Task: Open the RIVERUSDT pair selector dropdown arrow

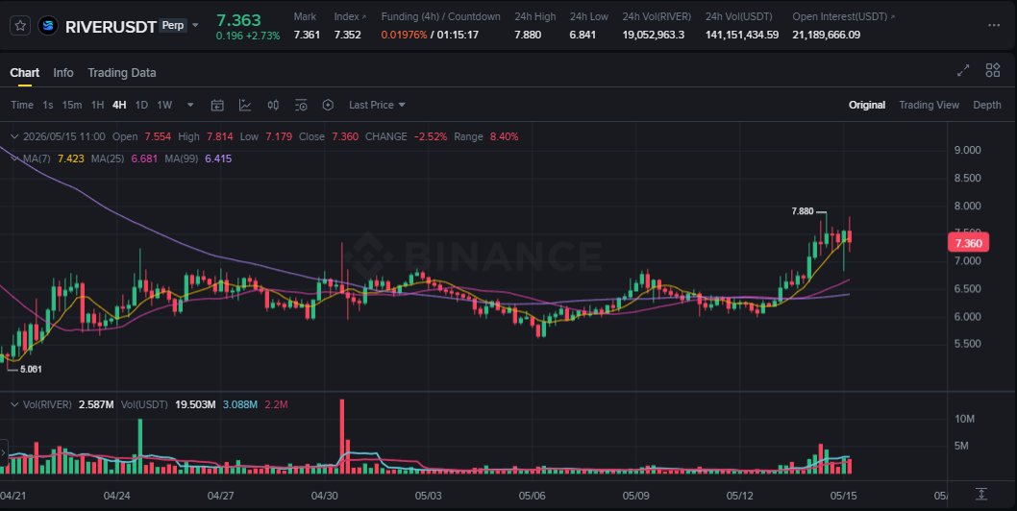Action: pyautogui.click(x=195, y=26)
